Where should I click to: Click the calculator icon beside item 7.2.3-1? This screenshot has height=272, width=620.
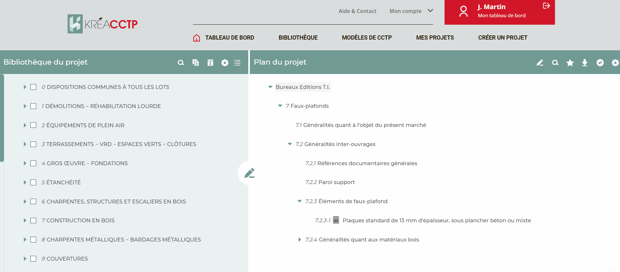tap(336, 220)
